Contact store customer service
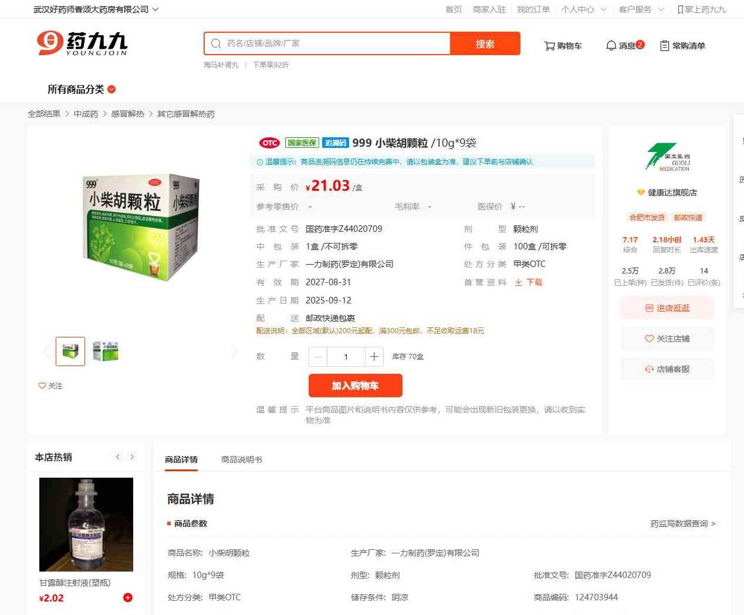This screenshot has width=744, height=615. tap(667, 369)
